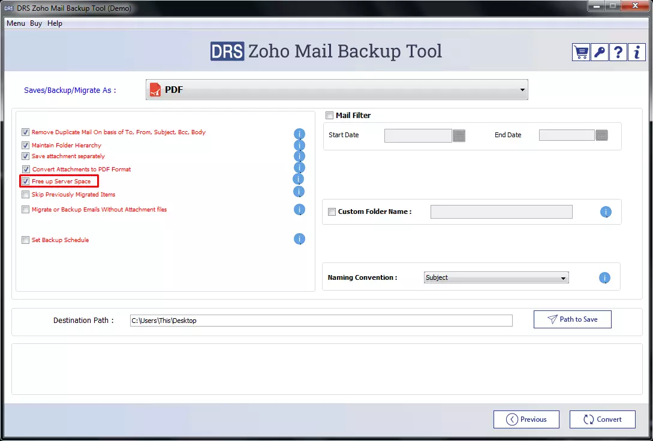The height and width of the screenshot is (441, 653).
Task: Show info for Convert Attachments to PDF
Action: tap(299, 168)
